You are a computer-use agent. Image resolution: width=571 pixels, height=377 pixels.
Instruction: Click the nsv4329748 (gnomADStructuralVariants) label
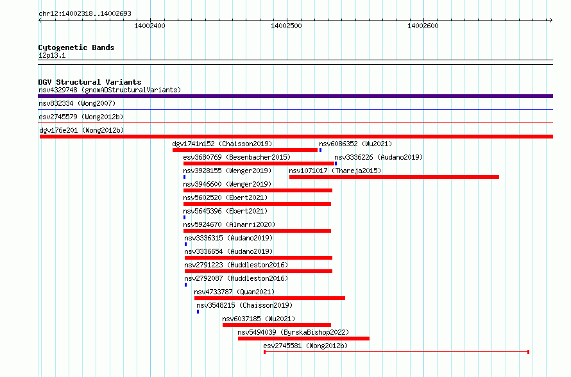110,90
